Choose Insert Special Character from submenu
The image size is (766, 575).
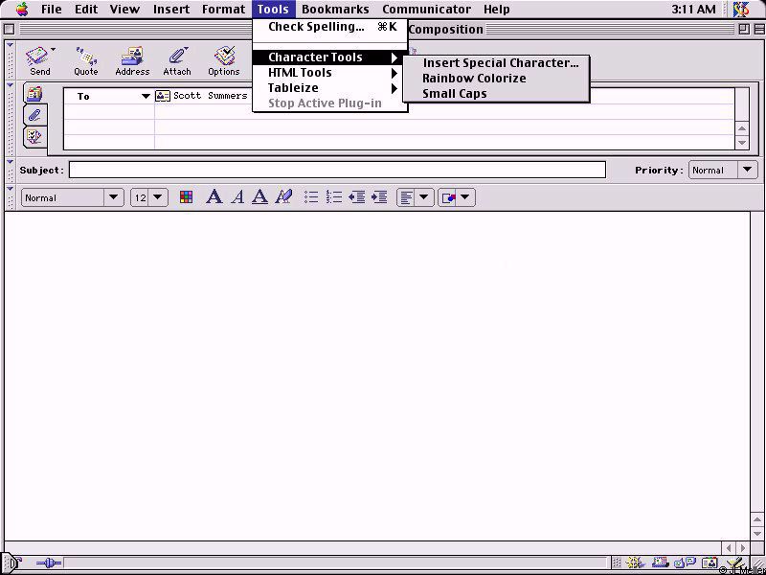click(x=496, y=63)
